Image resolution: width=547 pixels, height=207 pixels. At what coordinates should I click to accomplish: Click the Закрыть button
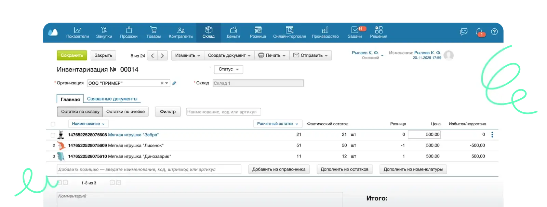pyautogui.click(x=103, y=55)
